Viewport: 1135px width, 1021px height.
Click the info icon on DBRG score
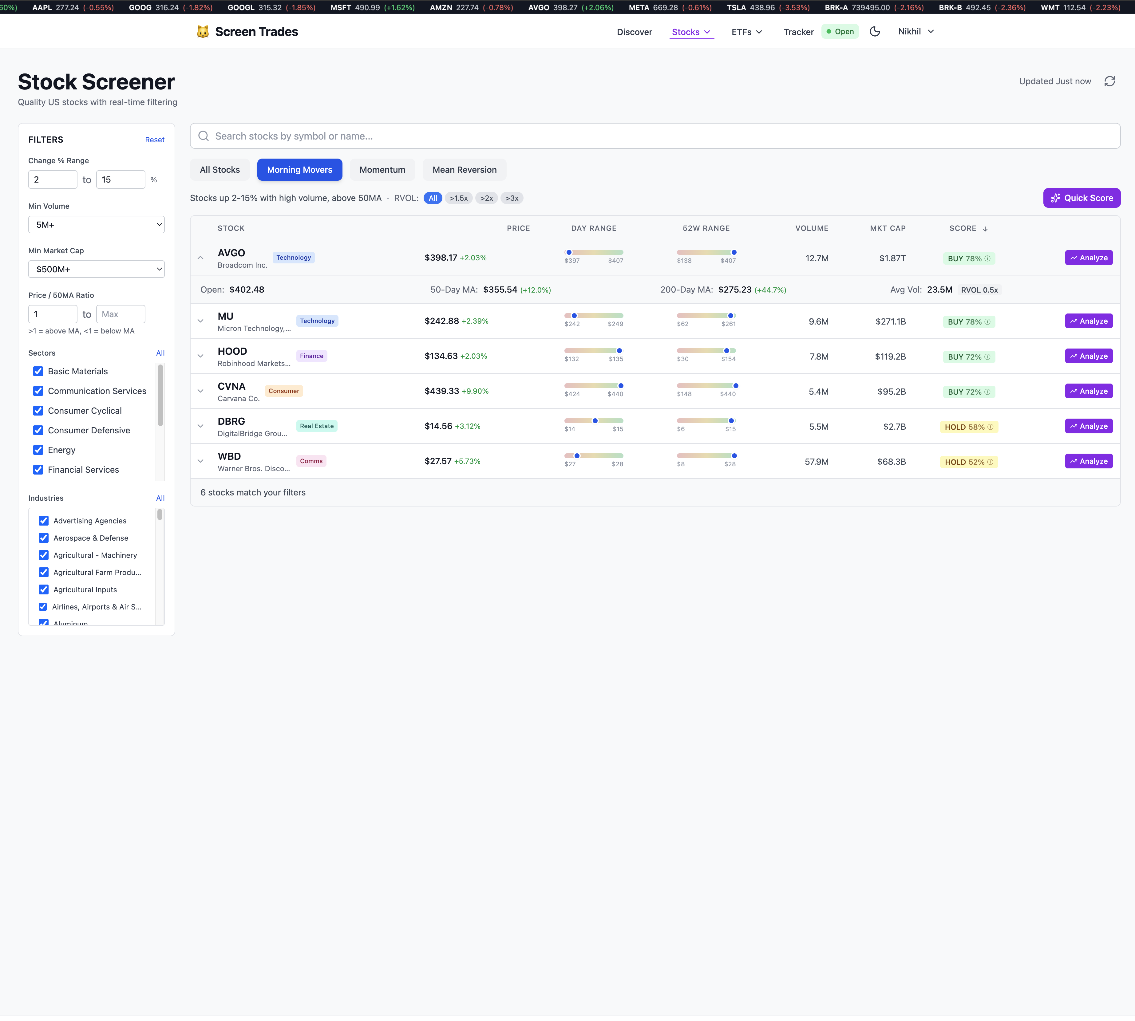[x=990, y=426]
